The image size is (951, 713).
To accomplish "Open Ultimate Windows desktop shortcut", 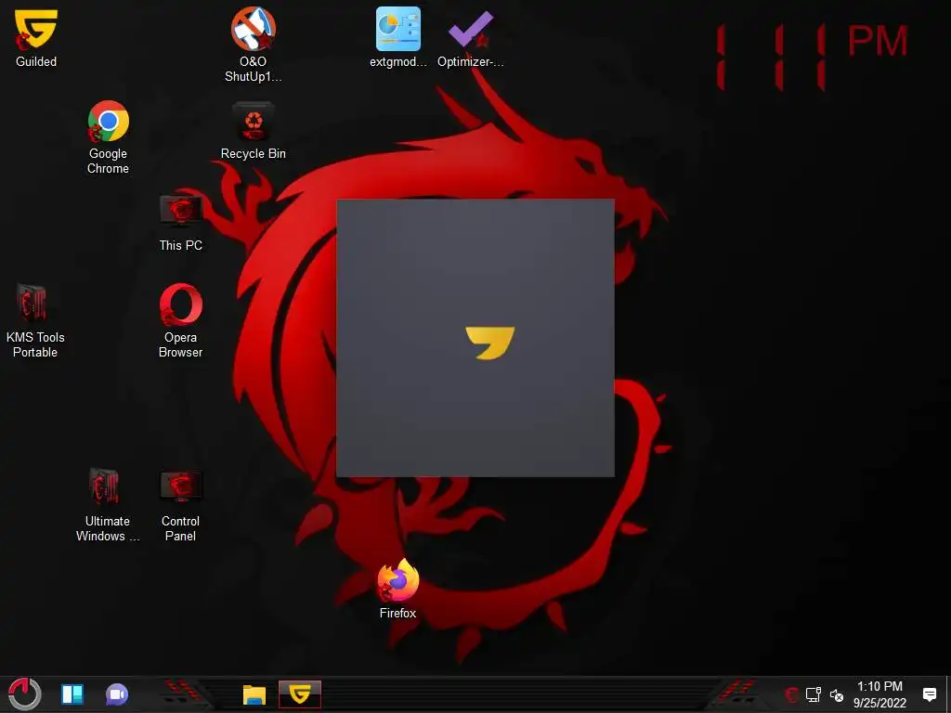I will 108,504.
